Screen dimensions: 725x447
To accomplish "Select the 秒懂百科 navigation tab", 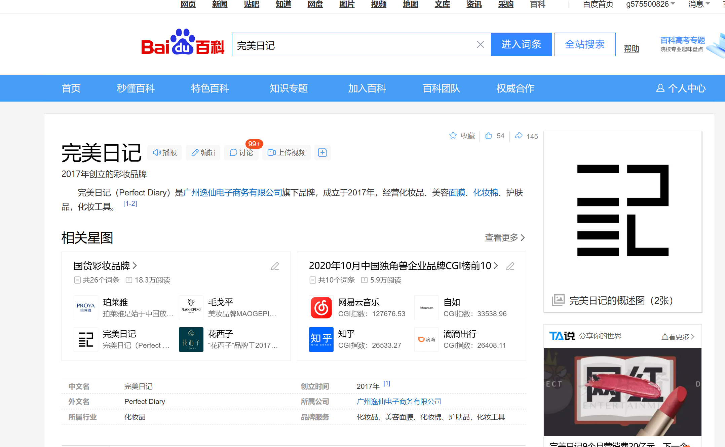I will pos(136,88).
